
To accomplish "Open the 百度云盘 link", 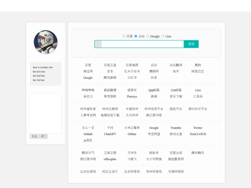I will pos(110,65).
